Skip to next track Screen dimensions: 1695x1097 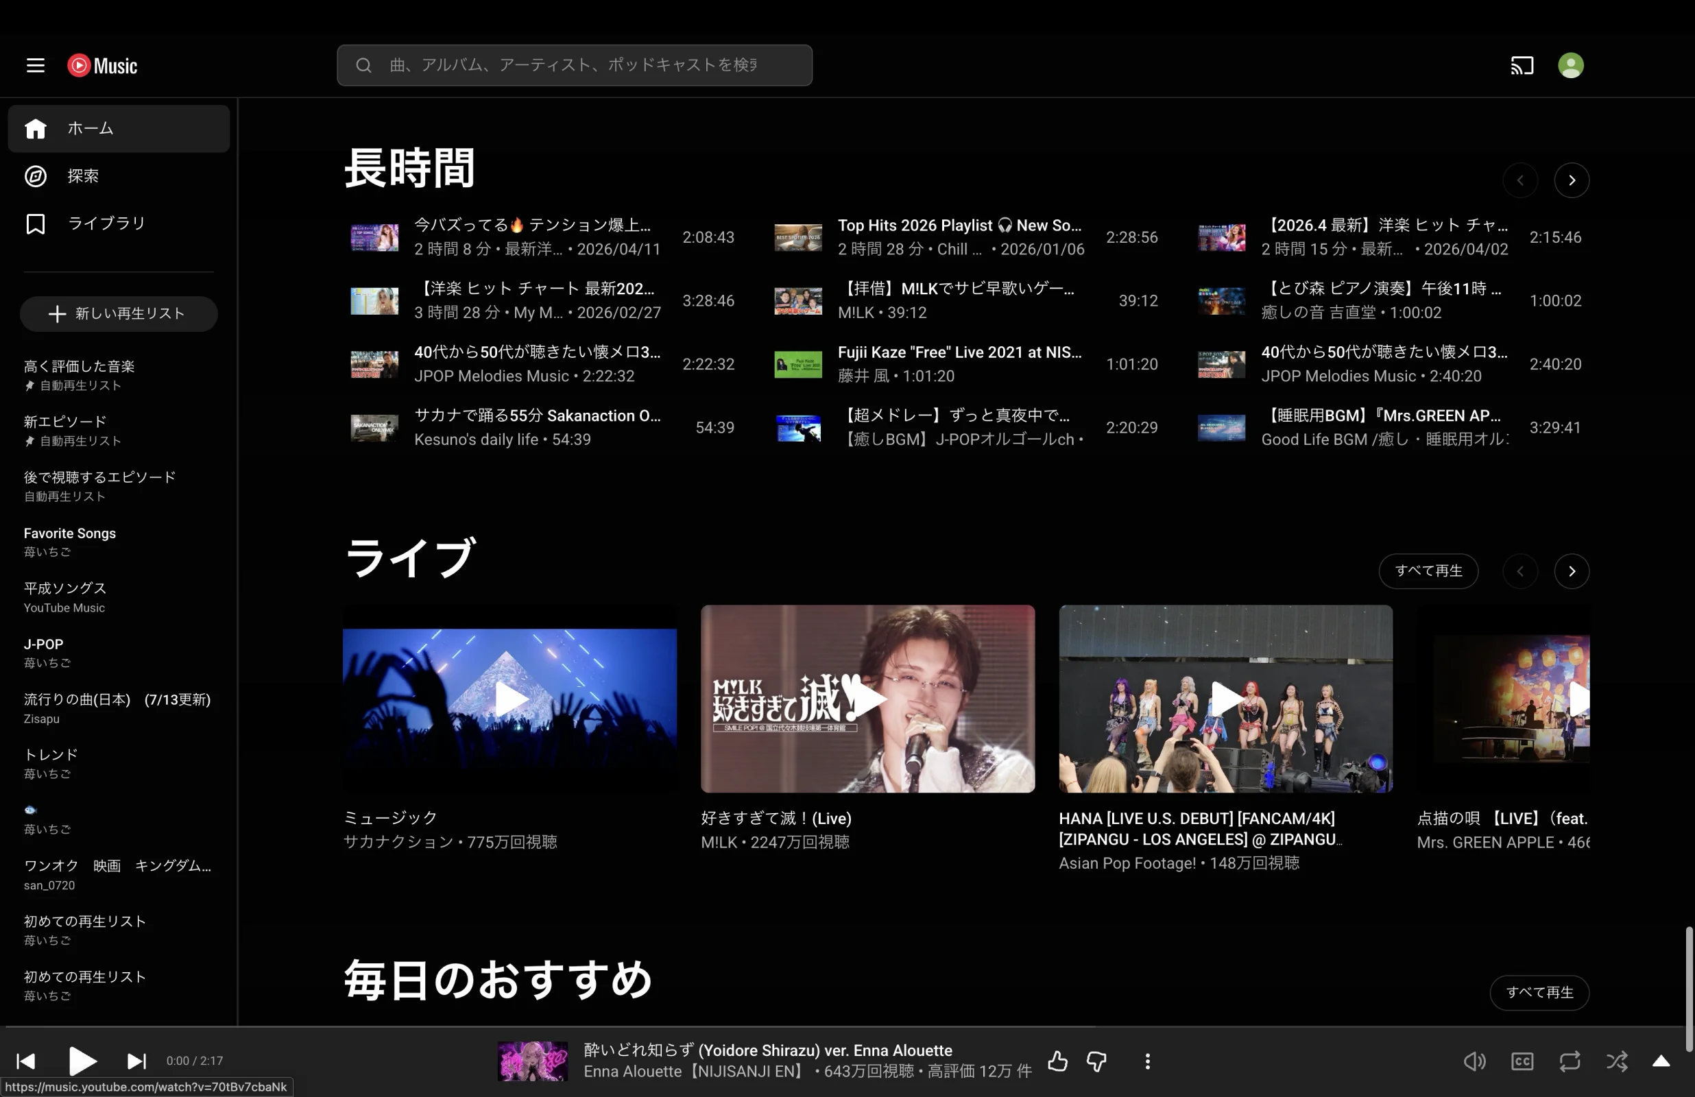click(x=136, y=1061)
